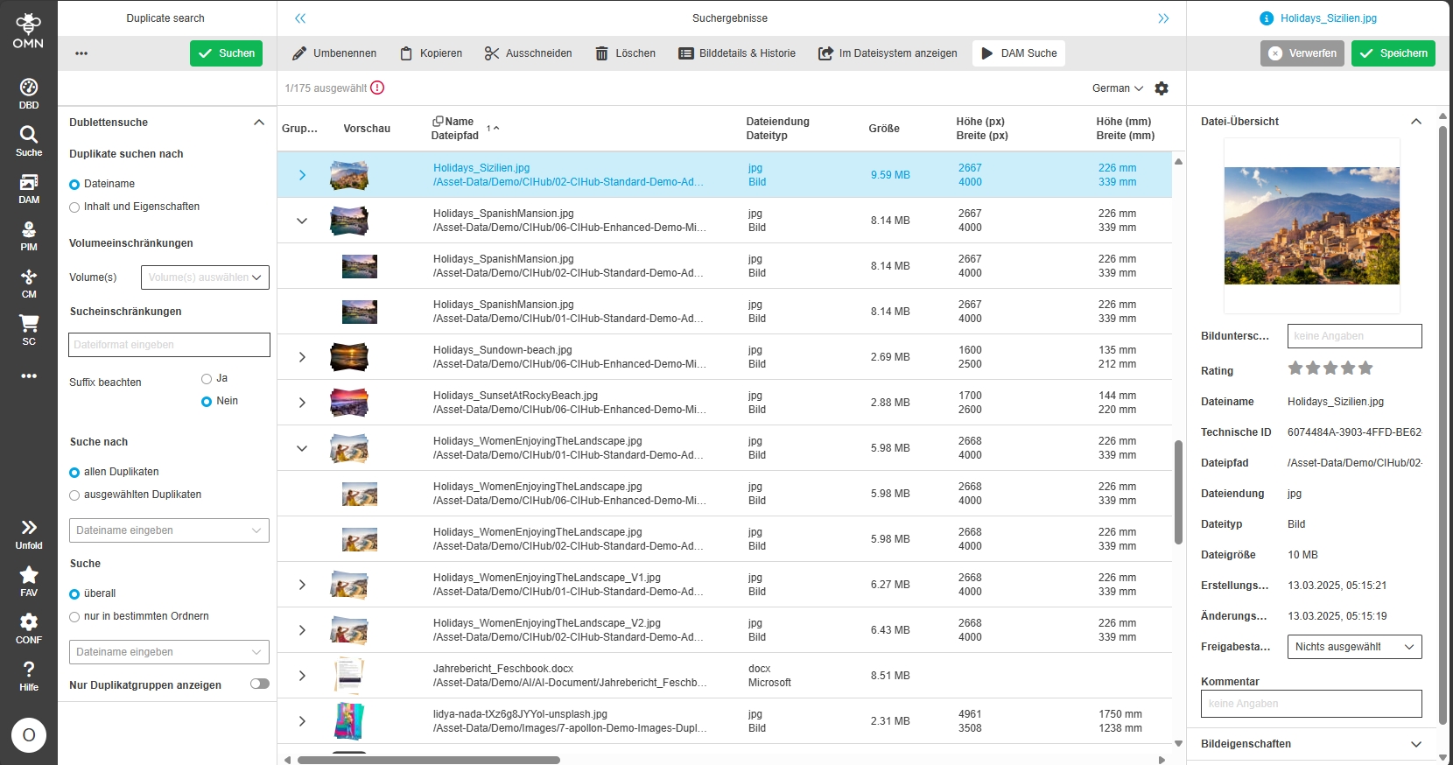1453x765 pixels.
Task: Set rating to five stars
Action: 1365,368
